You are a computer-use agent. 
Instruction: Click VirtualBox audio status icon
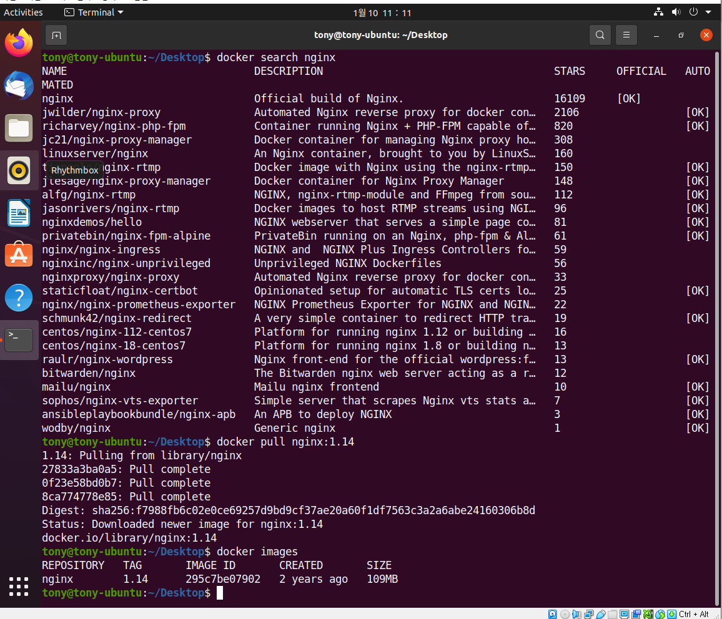tap(576, 614)
